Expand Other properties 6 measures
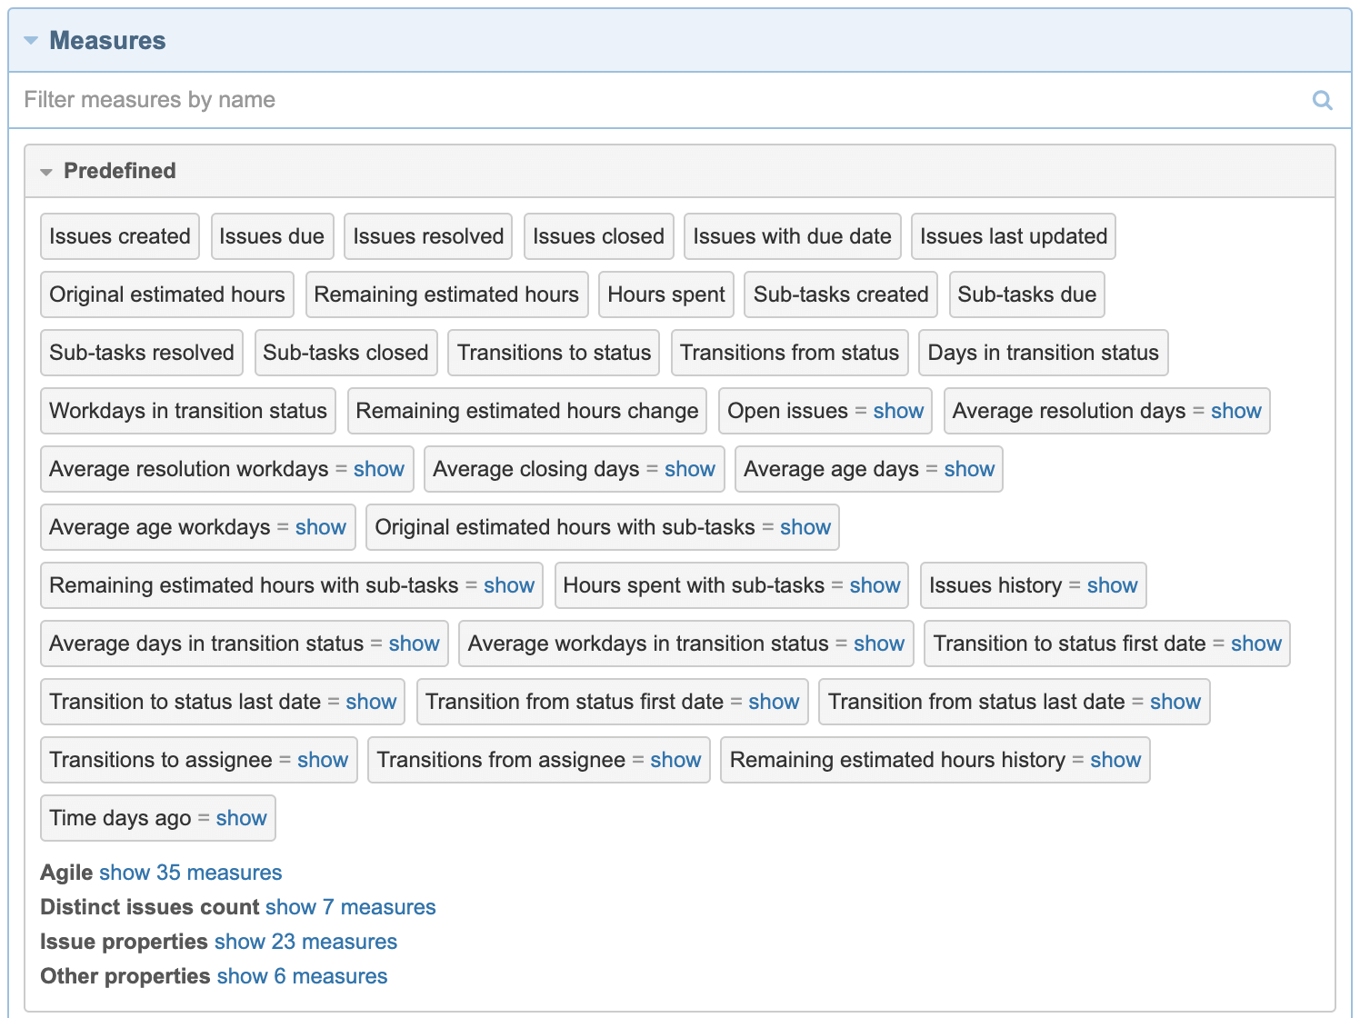Image resolution: width=1360 pixels, height=1018 pixels. tap(302, 976)
